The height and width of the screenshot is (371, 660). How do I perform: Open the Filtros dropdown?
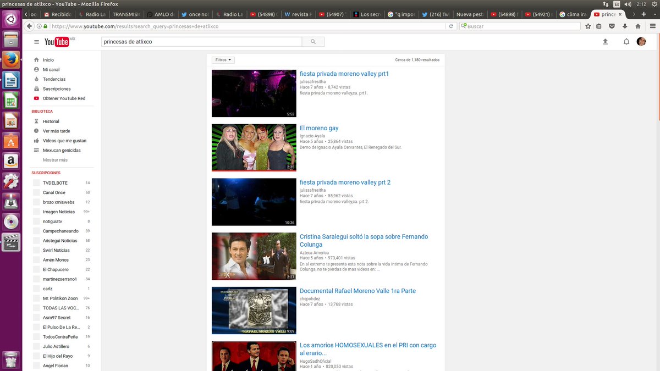(x=223, y=60)
